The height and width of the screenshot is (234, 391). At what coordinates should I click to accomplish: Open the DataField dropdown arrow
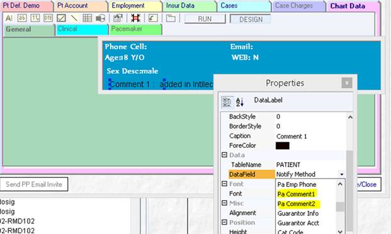pyautogui.click(x=342, y=174)
